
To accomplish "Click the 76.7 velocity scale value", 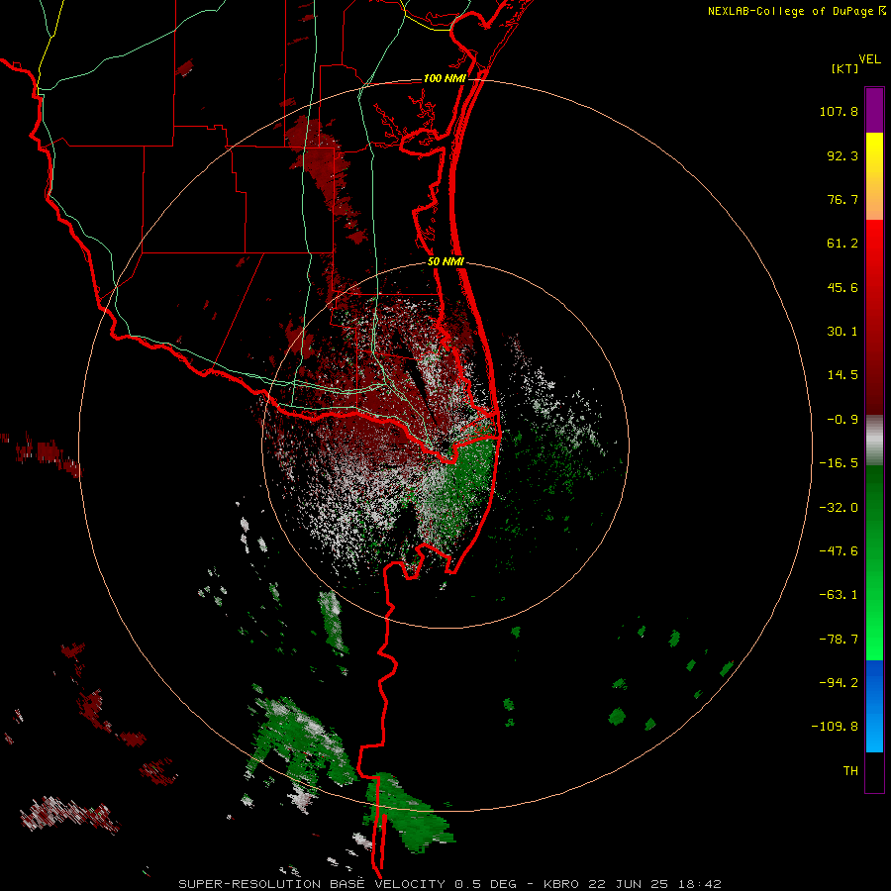I will pos(842,199).
